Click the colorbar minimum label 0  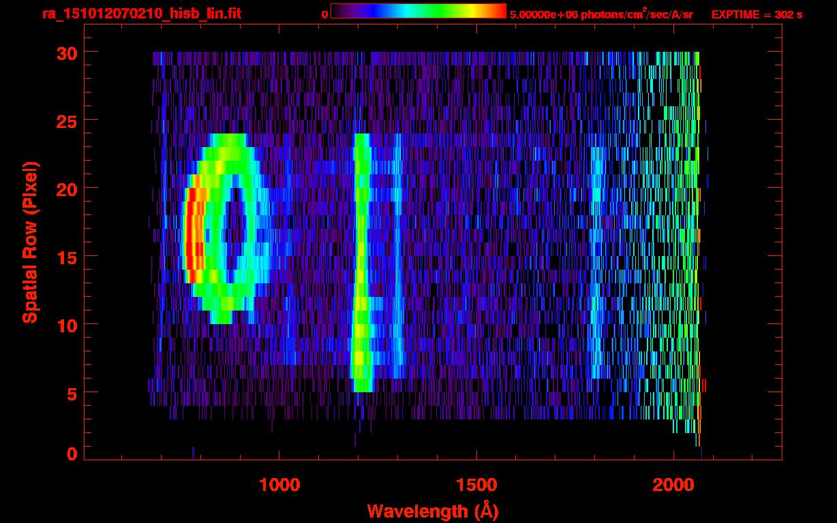[324, 14]
